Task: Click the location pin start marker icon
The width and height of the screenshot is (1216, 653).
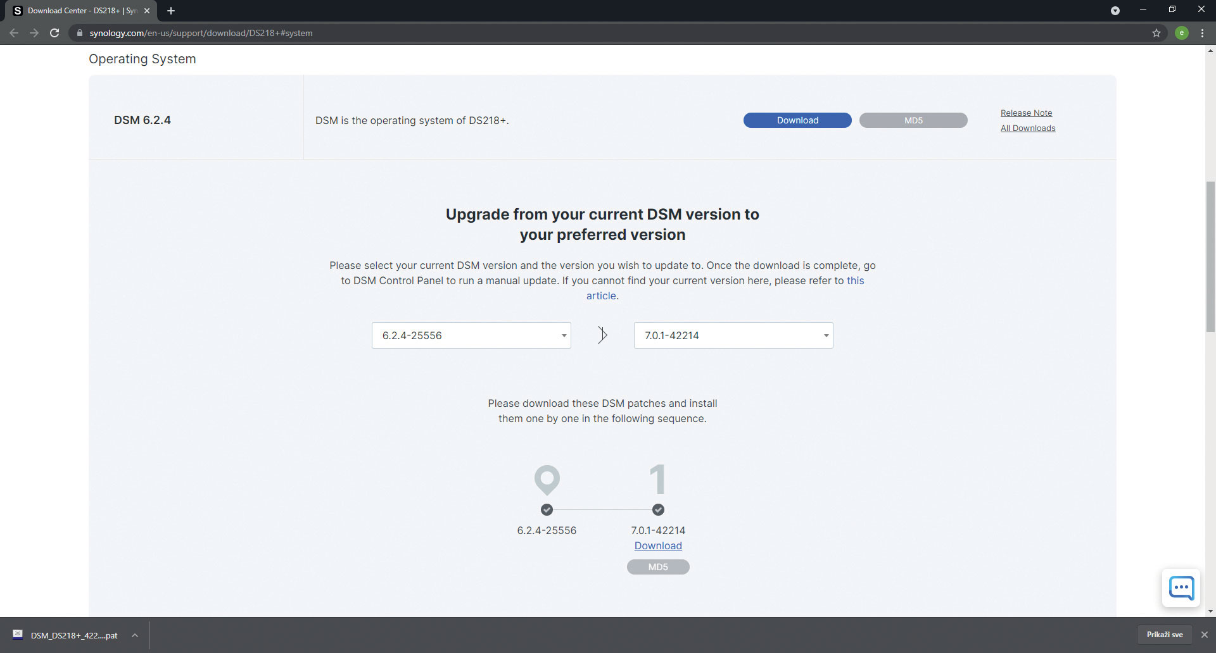Action: click(547, 480)
